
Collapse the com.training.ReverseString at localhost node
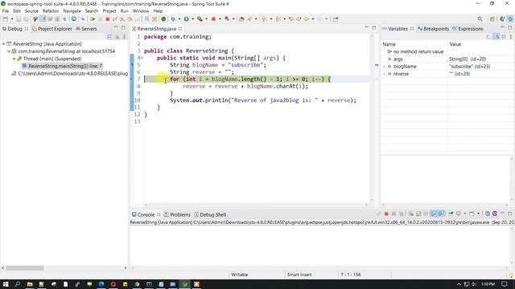pos(9,51)
